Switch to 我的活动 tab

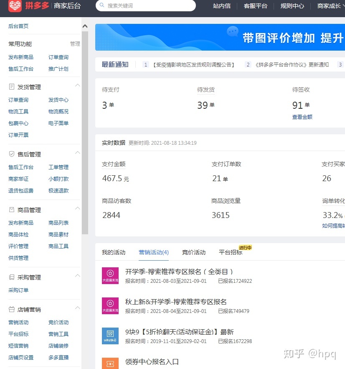click(114, 252)
